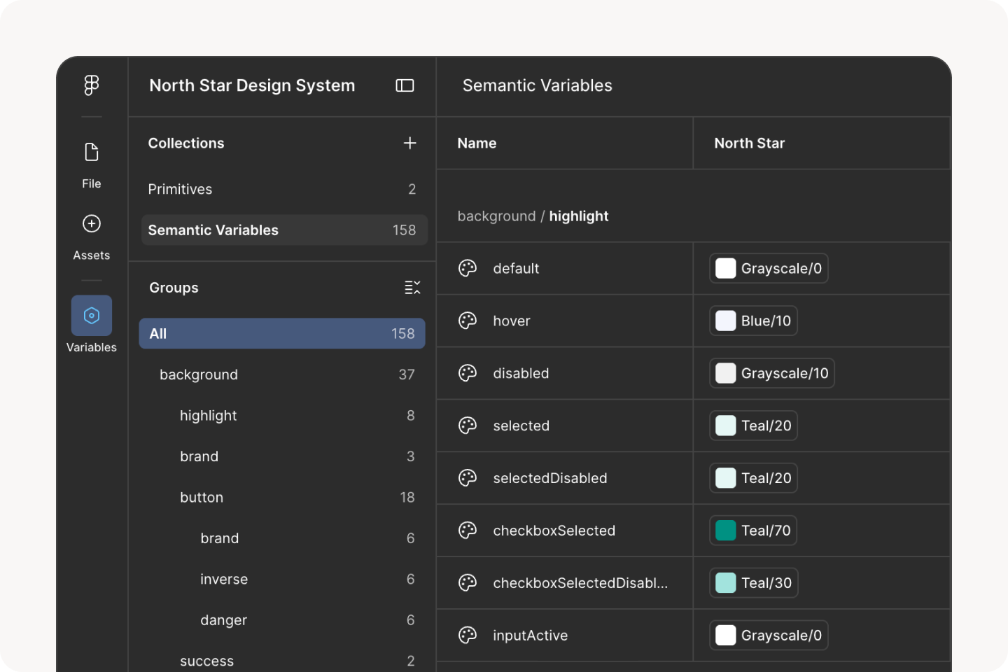Image resolution: width=1008 pixels, height=672 pixels.
Task: Collapse all groups using Groups icon
Action: (x=412, y=288)
